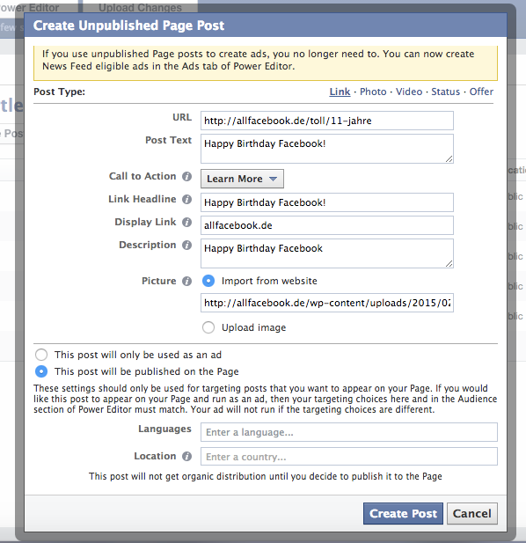Switch post type to Video
The height and width of the screenshot is (543, 526).
(409, 92)
